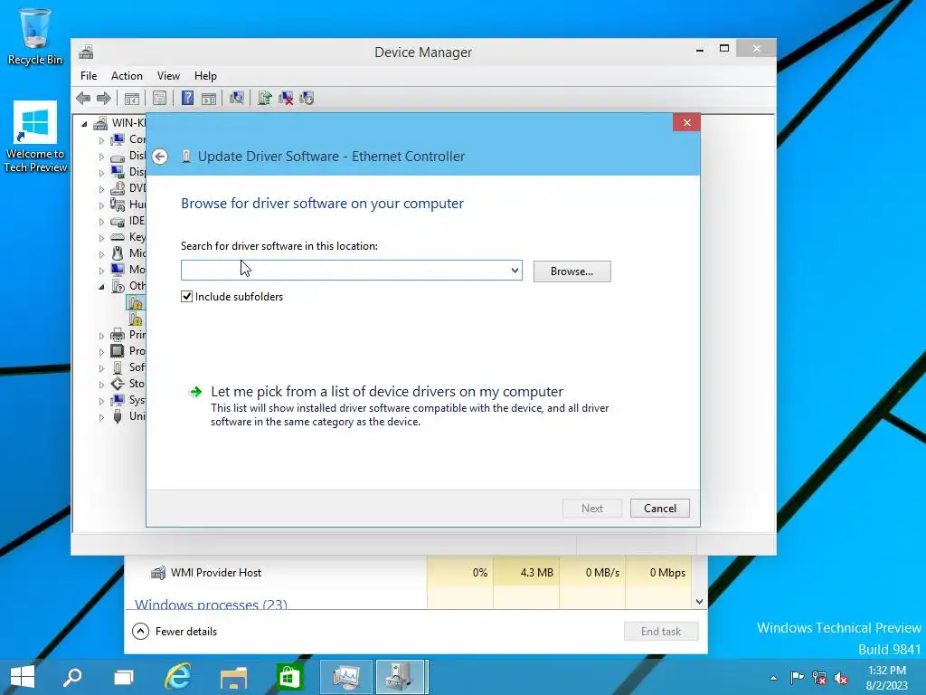Select the Keyboards category icon in tree
Viewport: 926px width, 695px height.
(118, 237)
